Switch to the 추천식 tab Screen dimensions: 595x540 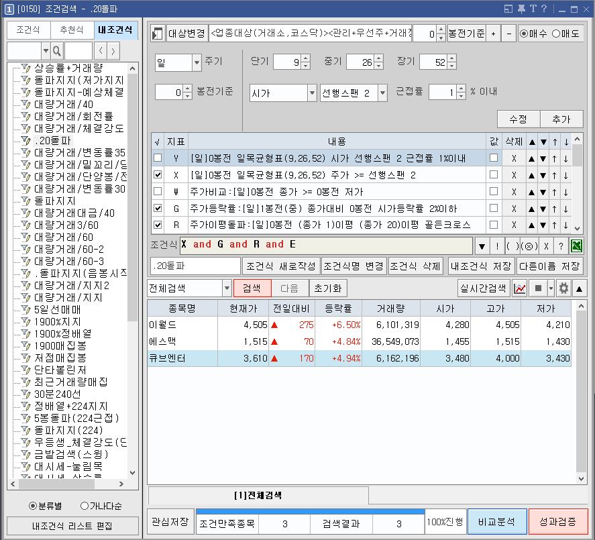pyautogui.click(x=72, y=30)
